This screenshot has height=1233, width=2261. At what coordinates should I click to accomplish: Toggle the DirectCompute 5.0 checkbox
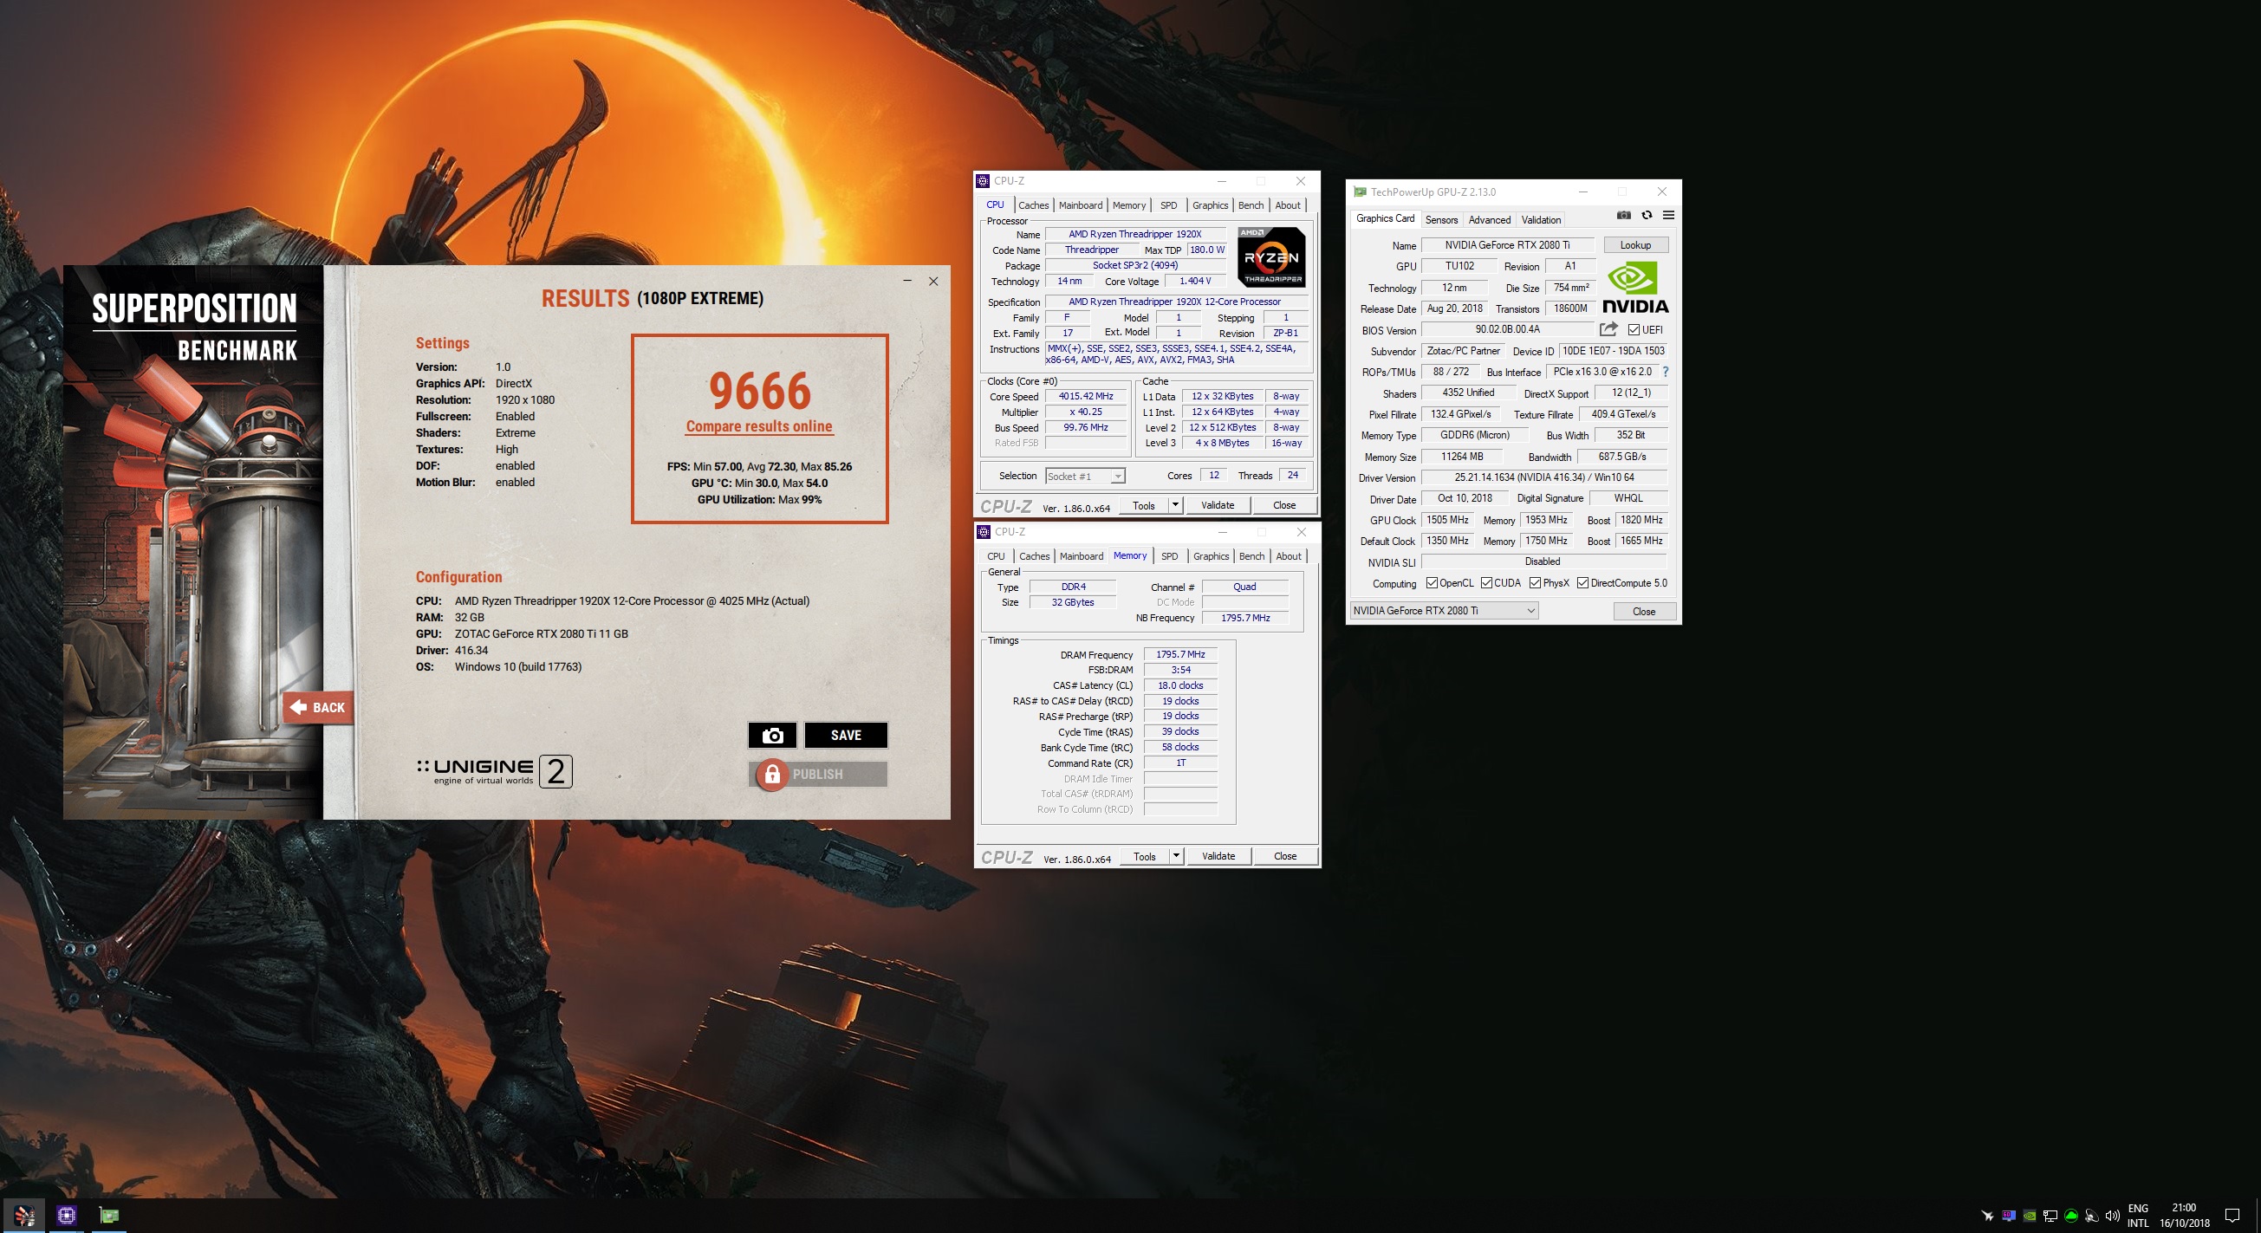click(x=1582, y=583)
